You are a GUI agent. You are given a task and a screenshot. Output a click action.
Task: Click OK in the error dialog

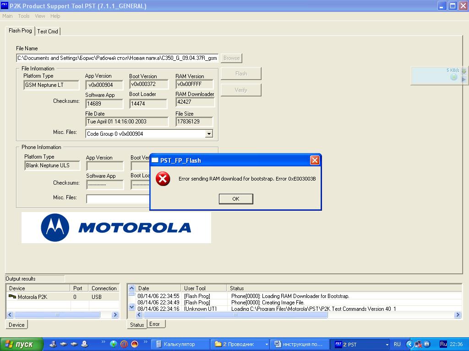236,199
